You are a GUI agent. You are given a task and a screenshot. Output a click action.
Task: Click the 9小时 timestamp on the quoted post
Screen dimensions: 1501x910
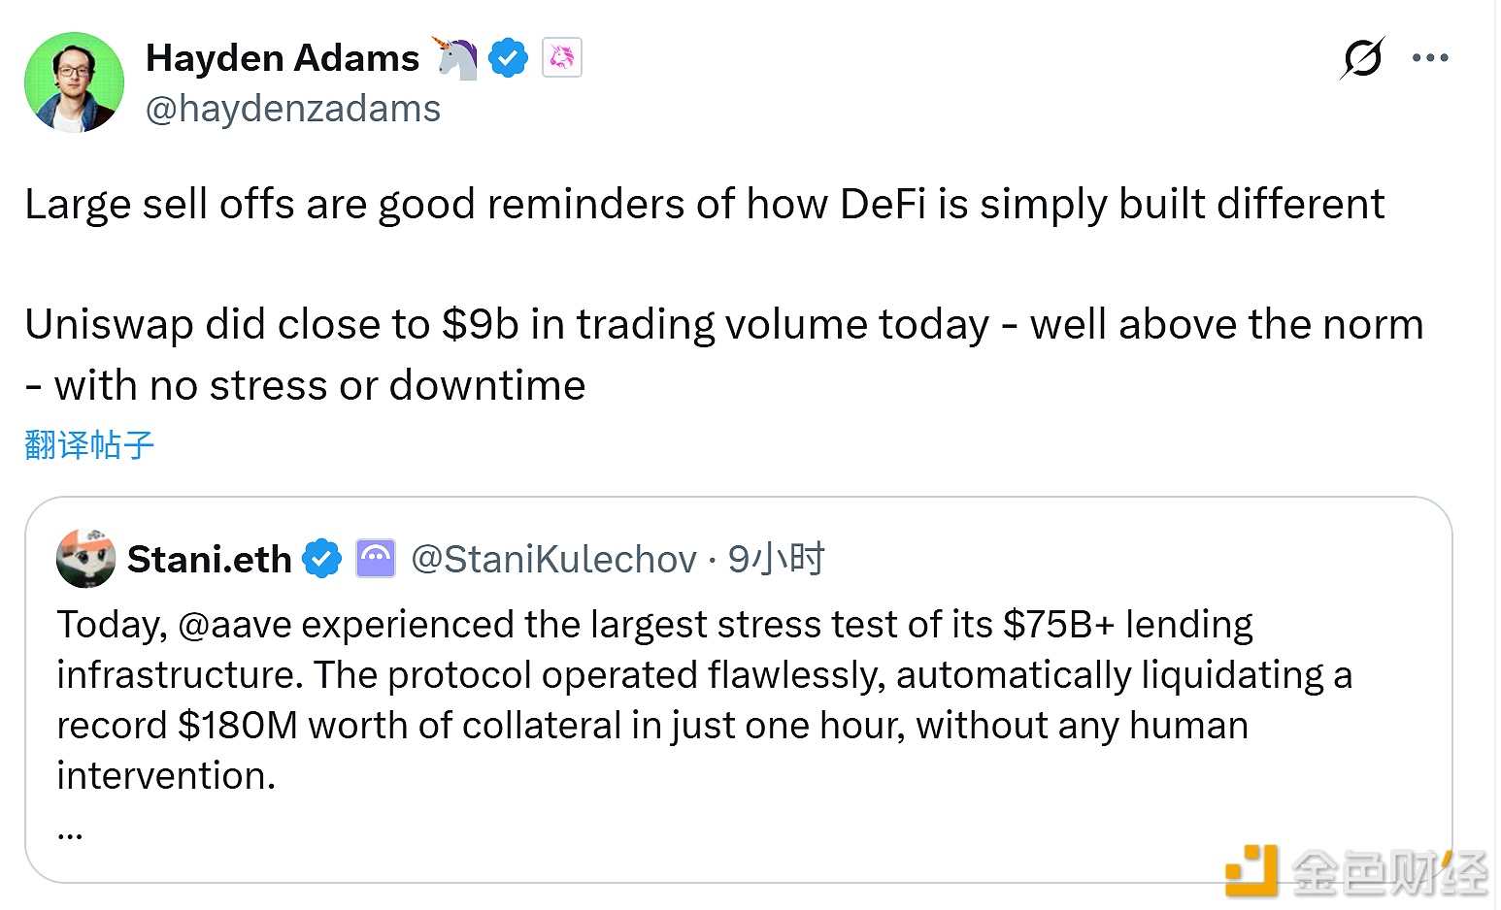776,560
